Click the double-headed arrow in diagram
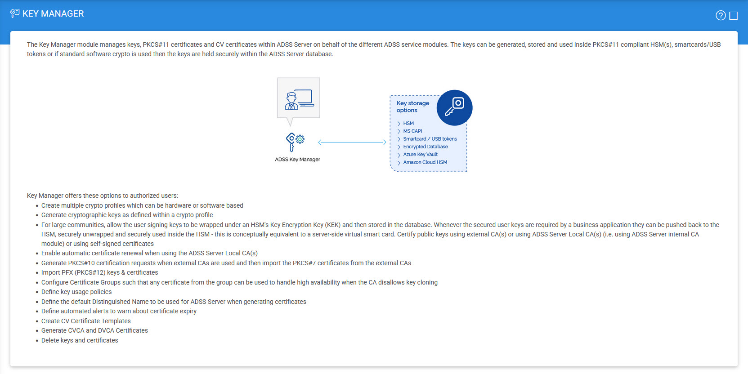 (352, 142)
